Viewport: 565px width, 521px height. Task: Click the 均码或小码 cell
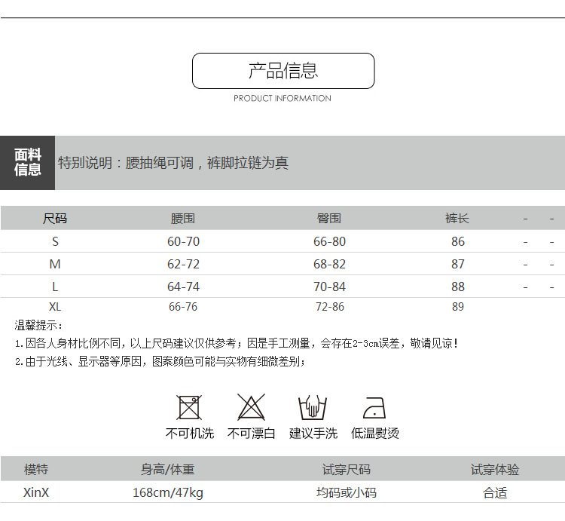[x=347, y=492]
